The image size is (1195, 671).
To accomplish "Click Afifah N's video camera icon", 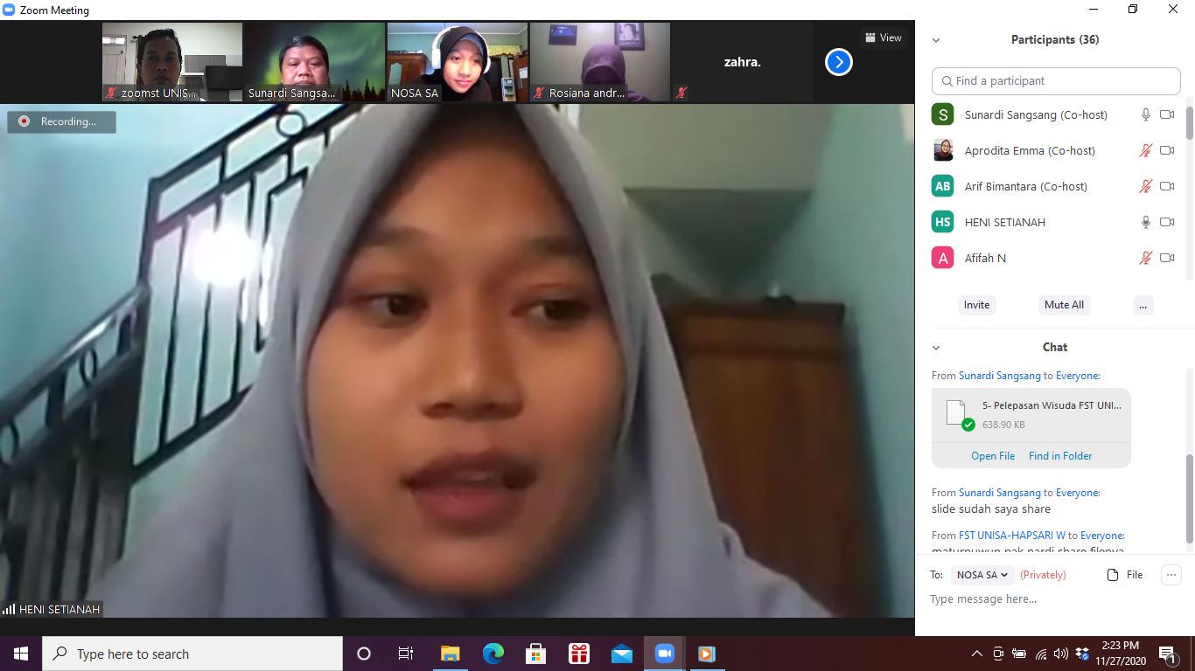I will tap(1167, 258).
